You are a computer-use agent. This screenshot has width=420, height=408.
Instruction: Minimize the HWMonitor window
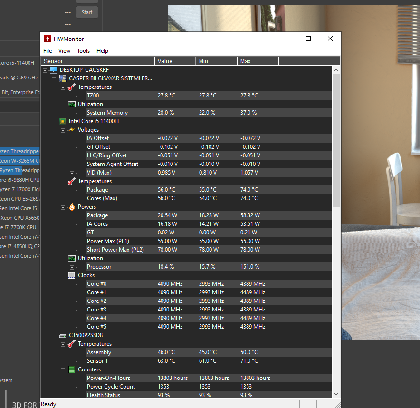pos(287,39)
